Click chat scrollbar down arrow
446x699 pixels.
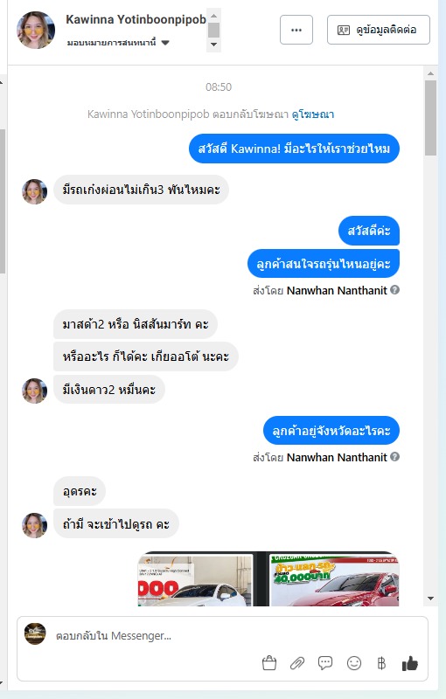coord(430,599)
